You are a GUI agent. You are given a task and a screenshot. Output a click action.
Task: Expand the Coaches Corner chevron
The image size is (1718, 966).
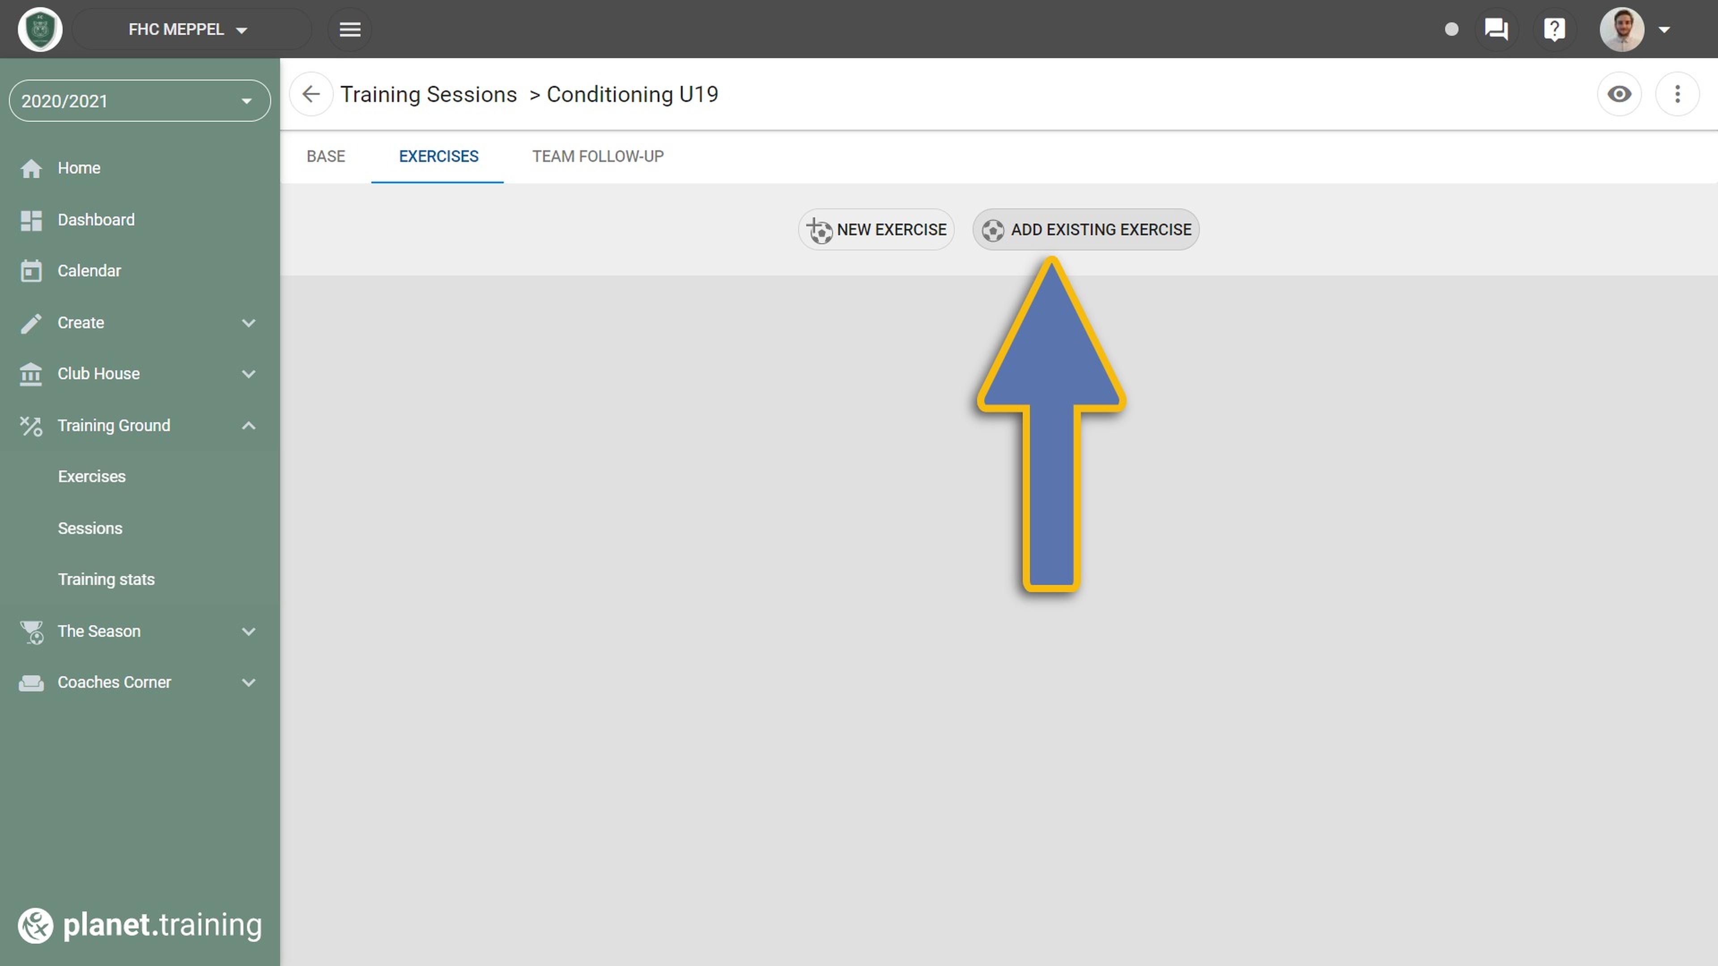[x=248, y=682]
